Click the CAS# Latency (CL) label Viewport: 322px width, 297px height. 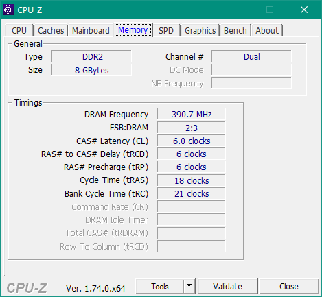click(112, 141)
